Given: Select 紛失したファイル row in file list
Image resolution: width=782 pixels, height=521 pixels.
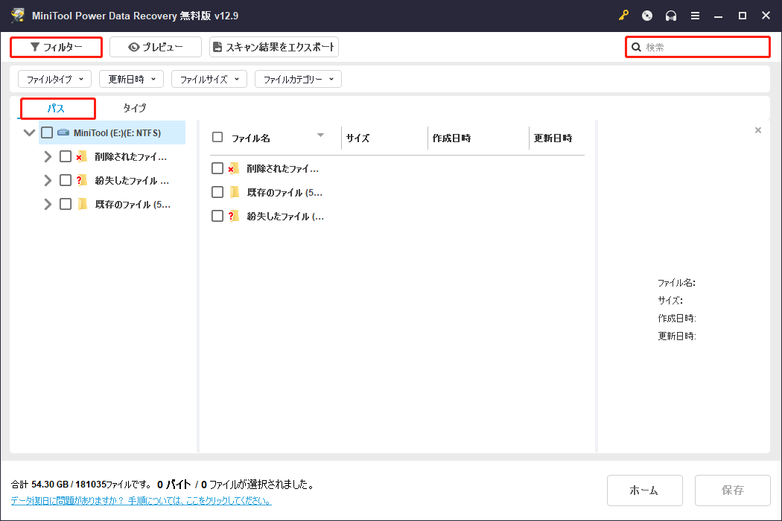Looking at the screenshot, I should [x=397, y=216].
